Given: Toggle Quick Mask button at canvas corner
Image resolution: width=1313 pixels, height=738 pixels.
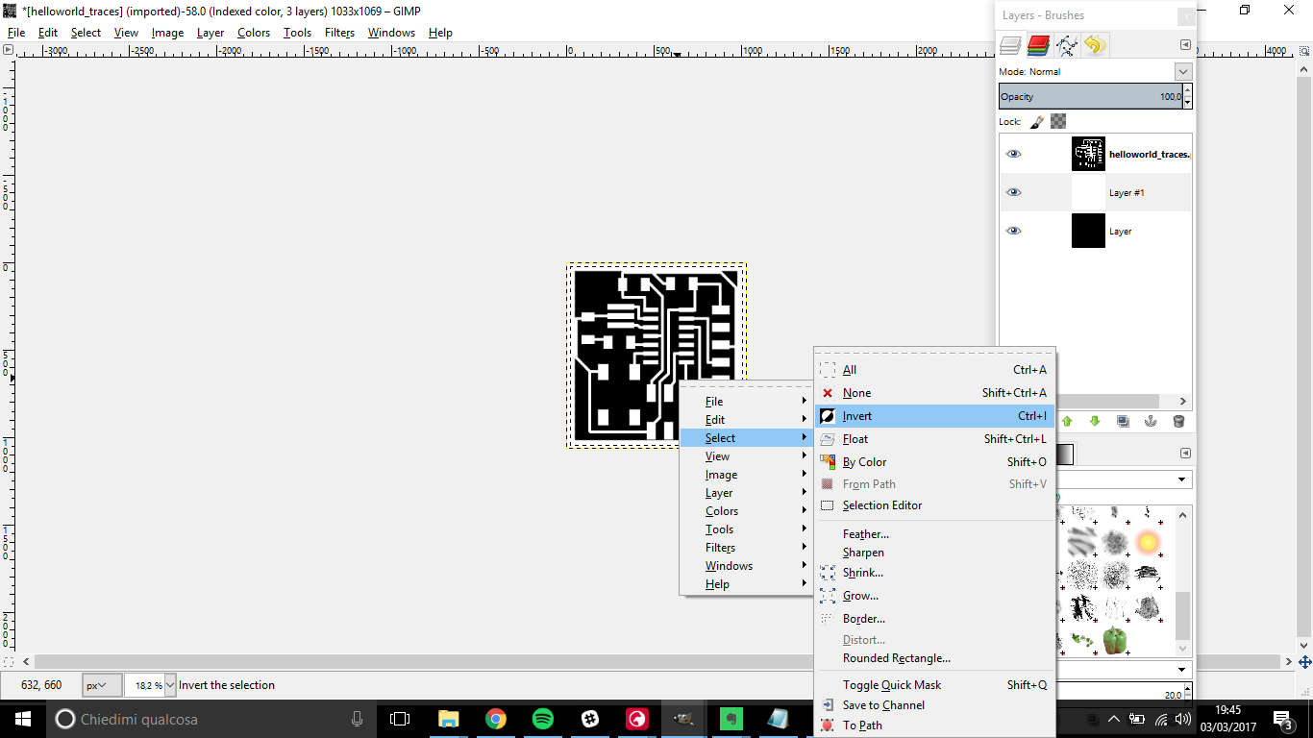Looking at the screenshot, I should coord(8,662).
